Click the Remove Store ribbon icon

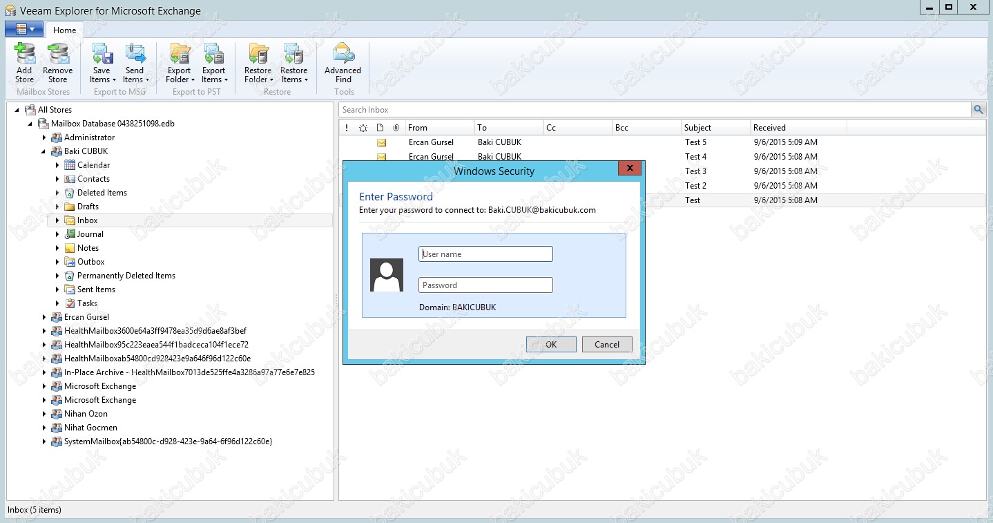(x=57, y=63)
